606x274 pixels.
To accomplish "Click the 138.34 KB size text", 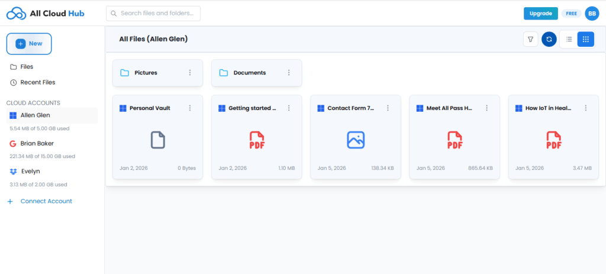I will (x=382, y=168).
